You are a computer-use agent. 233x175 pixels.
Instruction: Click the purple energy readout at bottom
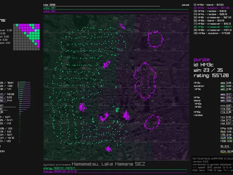pyautogui.click(x=60, y=171)
